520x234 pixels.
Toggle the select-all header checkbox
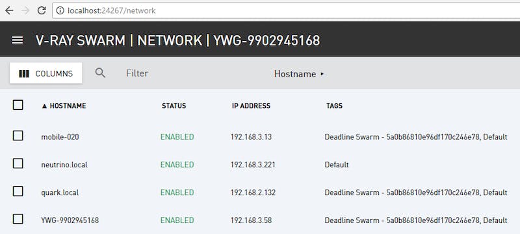18,105
